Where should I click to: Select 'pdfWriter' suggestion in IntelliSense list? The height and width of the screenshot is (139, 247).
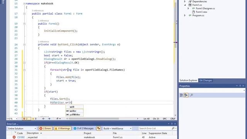click(74, 115)
